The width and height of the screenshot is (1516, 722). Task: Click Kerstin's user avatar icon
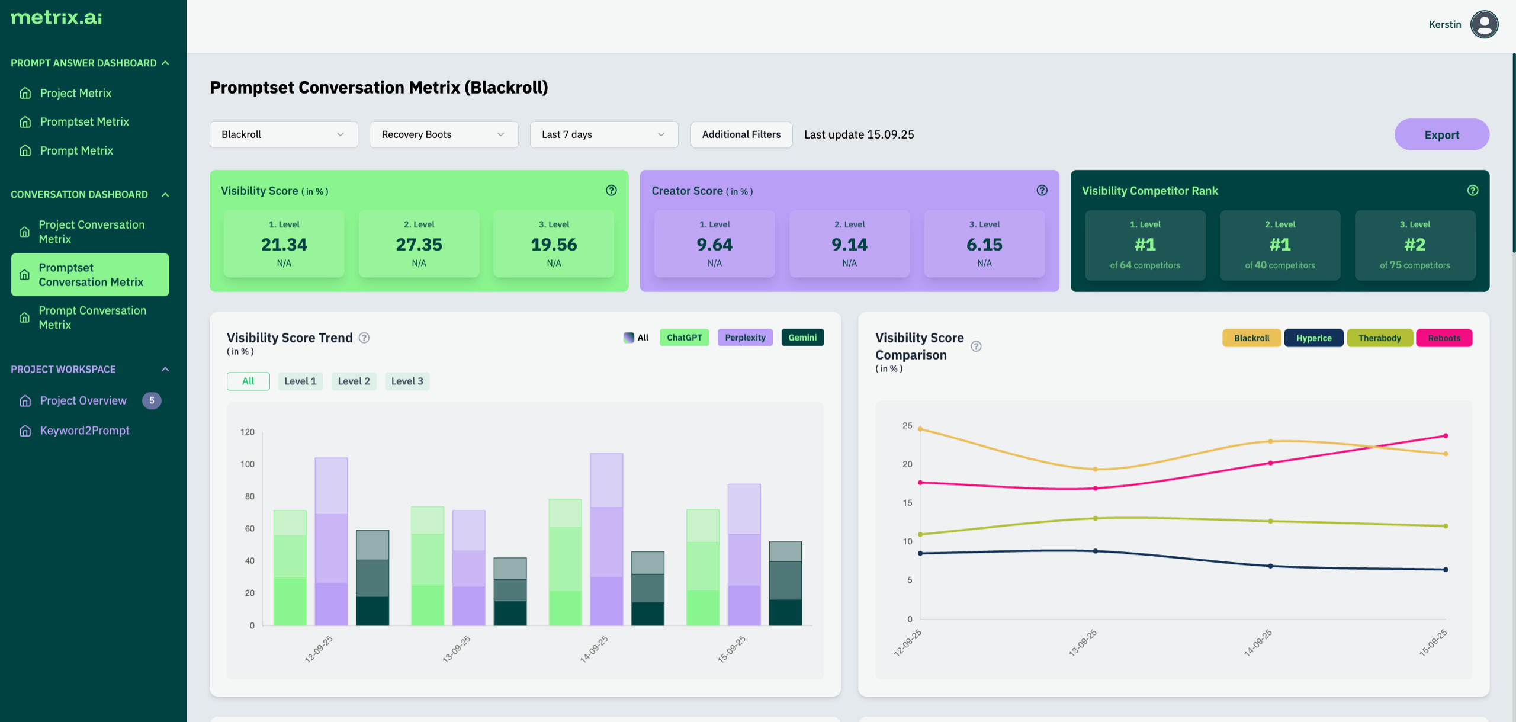(1484, 24)
